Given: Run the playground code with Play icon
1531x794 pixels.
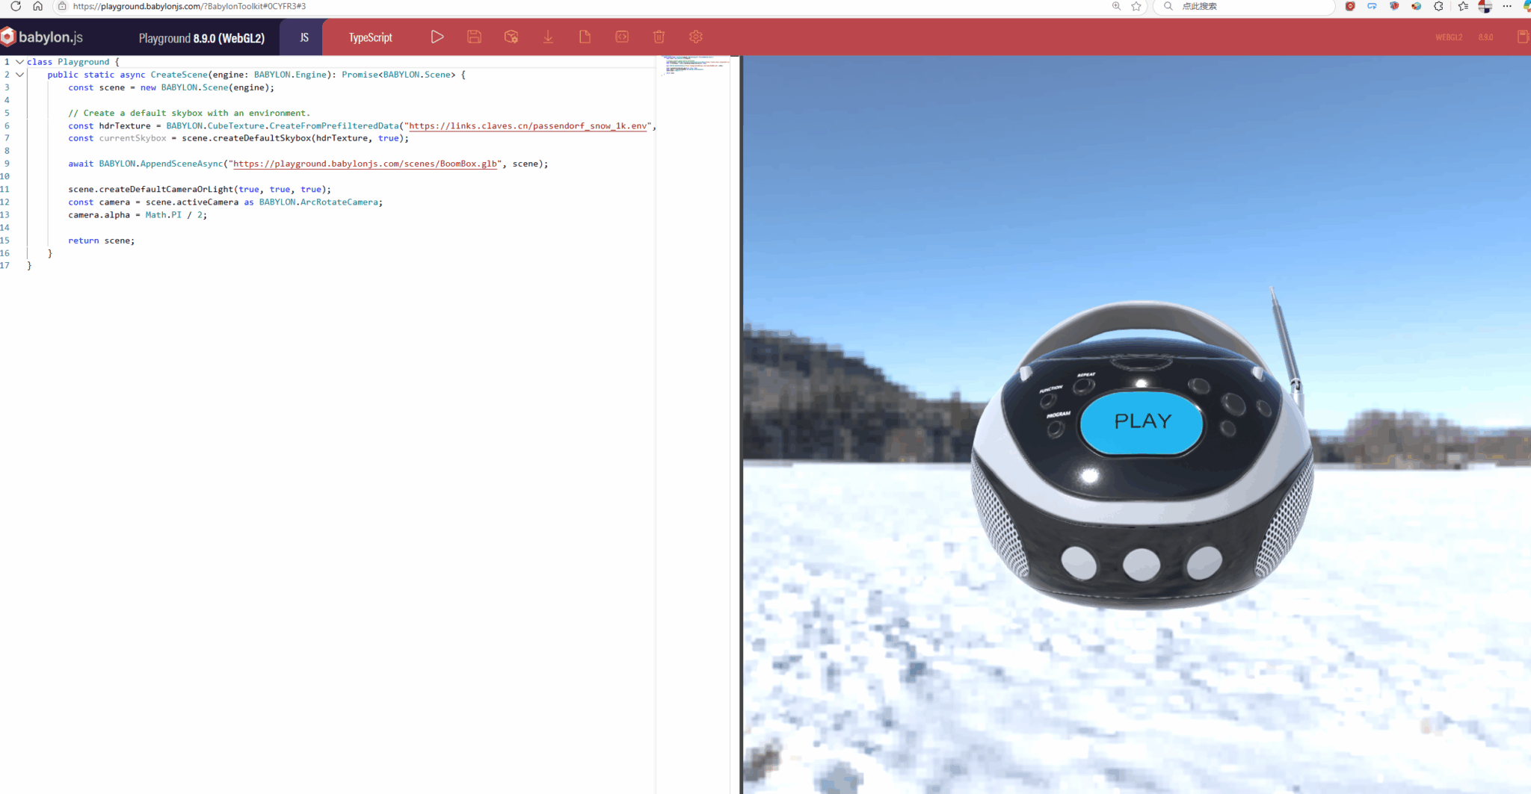Looking at the screenshot, I should pyautogui.click(x=437, y=37).
